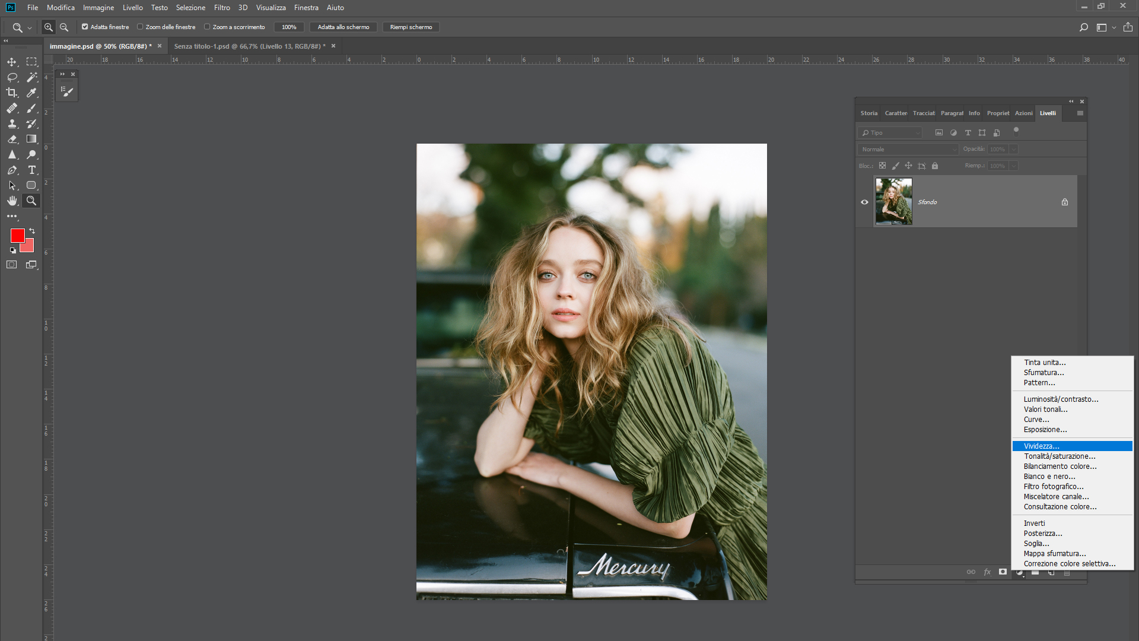Enable Zoom delle finestre checkbox

(x=140, y=27)
